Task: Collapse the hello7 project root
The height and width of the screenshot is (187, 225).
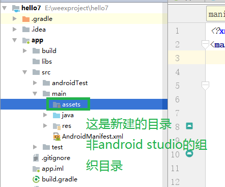Action: 5,8
